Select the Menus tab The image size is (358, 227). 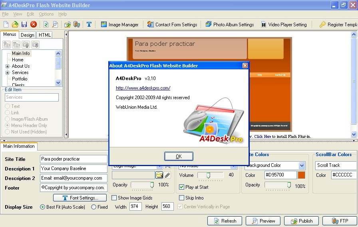tap(10, 34)
